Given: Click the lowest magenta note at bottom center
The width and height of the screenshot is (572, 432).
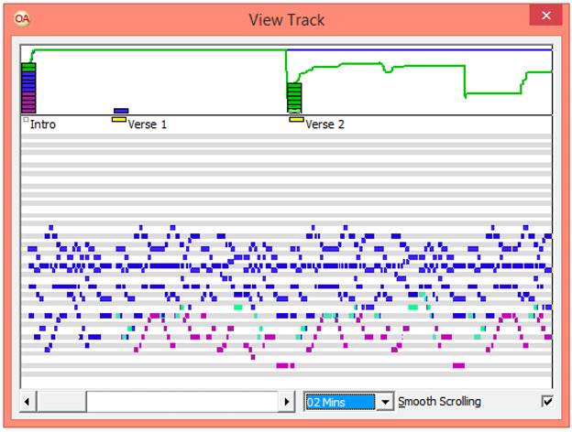Looking at the screenshot, I should pos(284,366).
